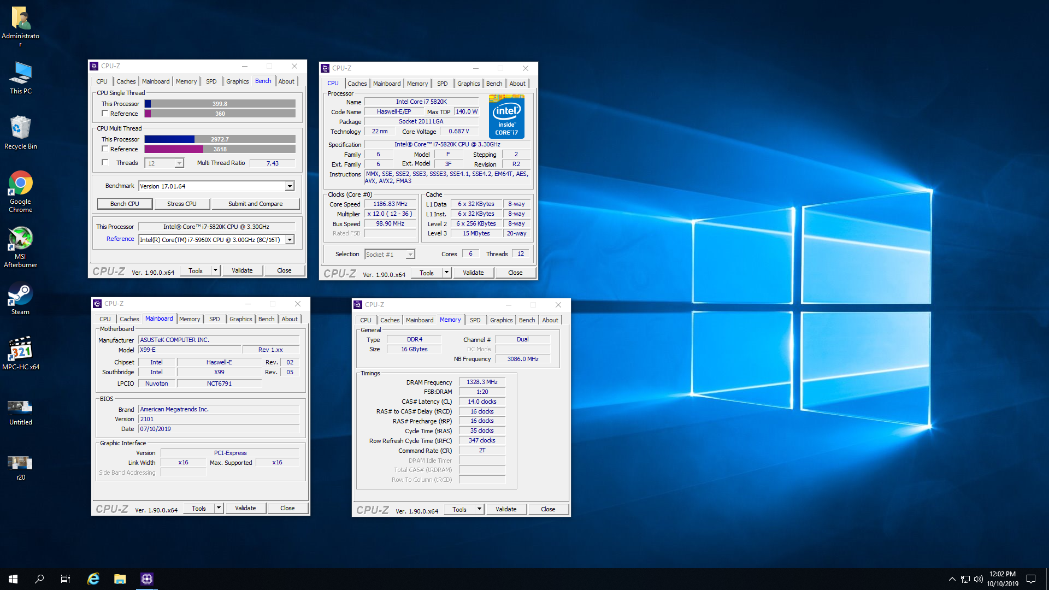
Task: Click CPU-Z icon in taskbar
Action: click(x=147, y=579)
